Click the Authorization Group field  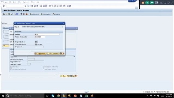coord(31,59)
